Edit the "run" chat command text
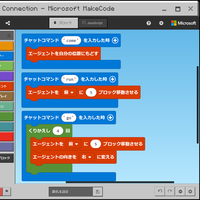This screenshot has width=200, height=200. tap(69, 79)
